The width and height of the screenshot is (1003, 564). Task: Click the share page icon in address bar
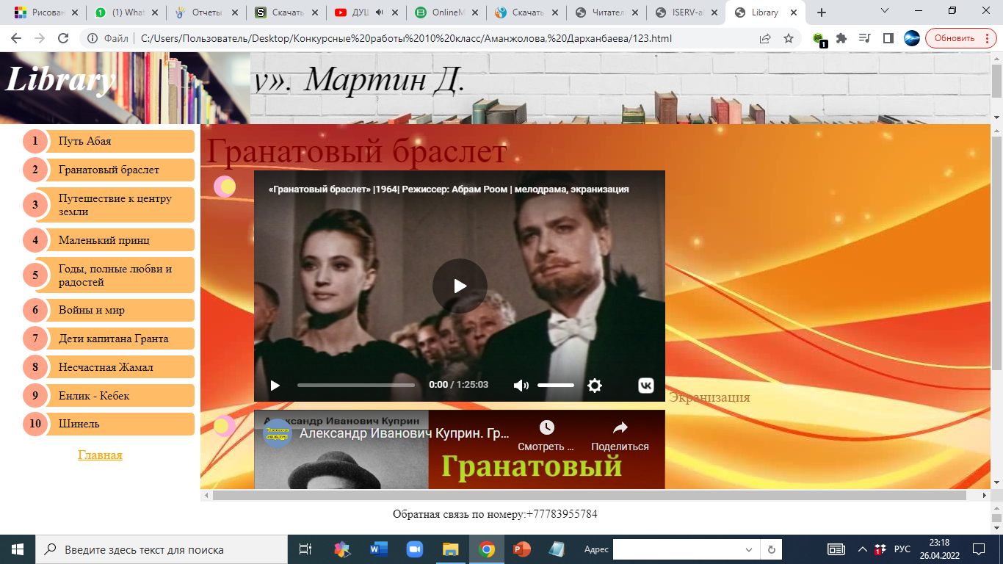(x=765, y=38)
